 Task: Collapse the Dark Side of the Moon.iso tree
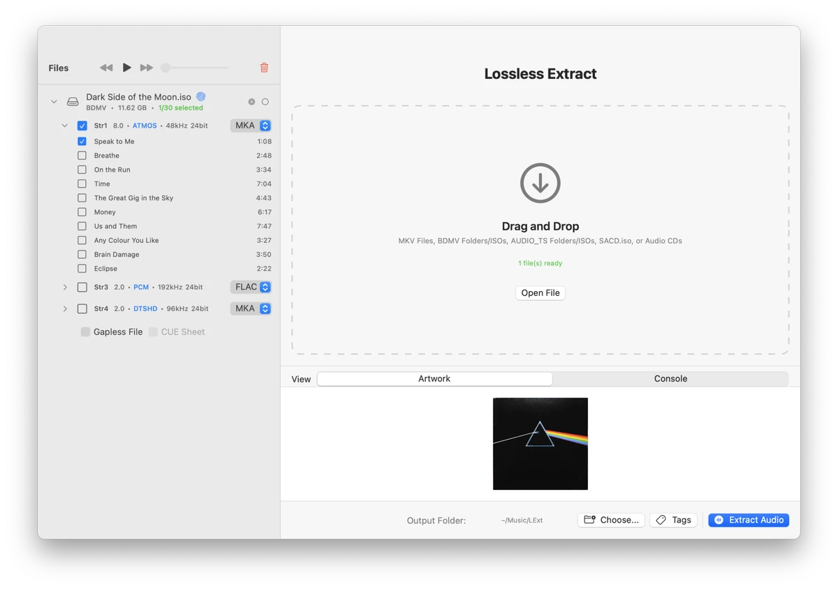pyautogui.click(x=54, y=102)
